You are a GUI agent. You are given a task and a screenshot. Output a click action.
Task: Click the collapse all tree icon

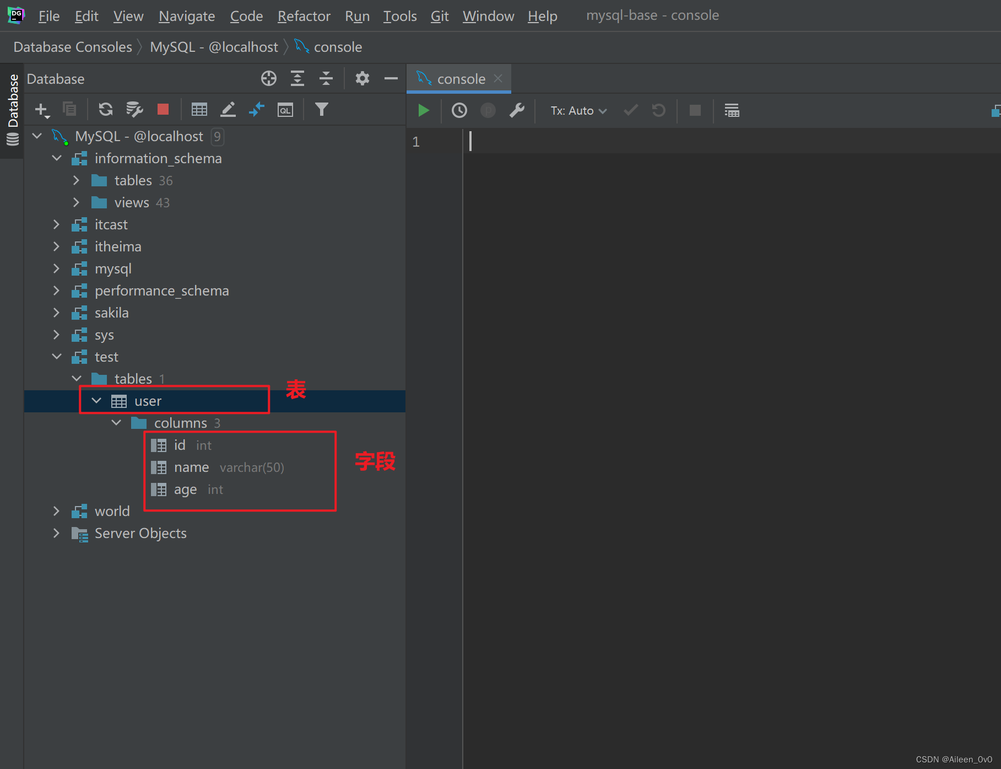click(326, 78)
